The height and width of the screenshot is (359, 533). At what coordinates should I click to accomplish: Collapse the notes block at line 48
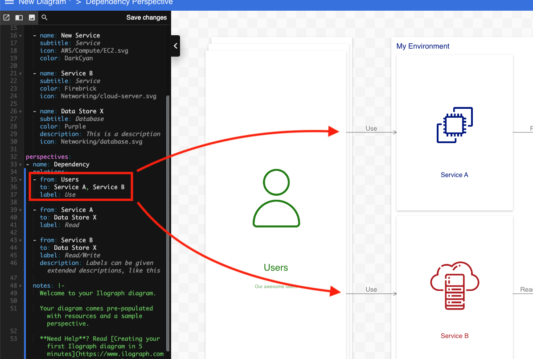click(20, 285)
